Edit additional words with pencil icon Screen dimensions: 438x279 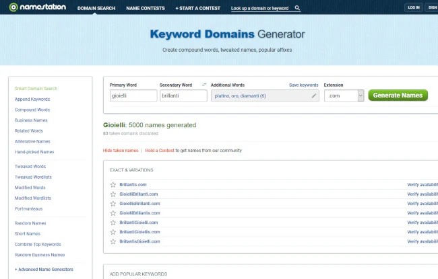314,96
